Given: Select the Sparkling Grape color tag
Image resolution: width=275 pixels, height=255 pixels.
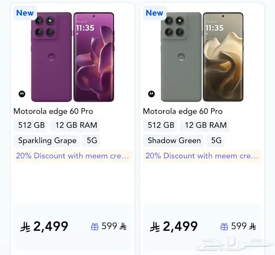Looking at the screenshot, I should coord(47,141).
